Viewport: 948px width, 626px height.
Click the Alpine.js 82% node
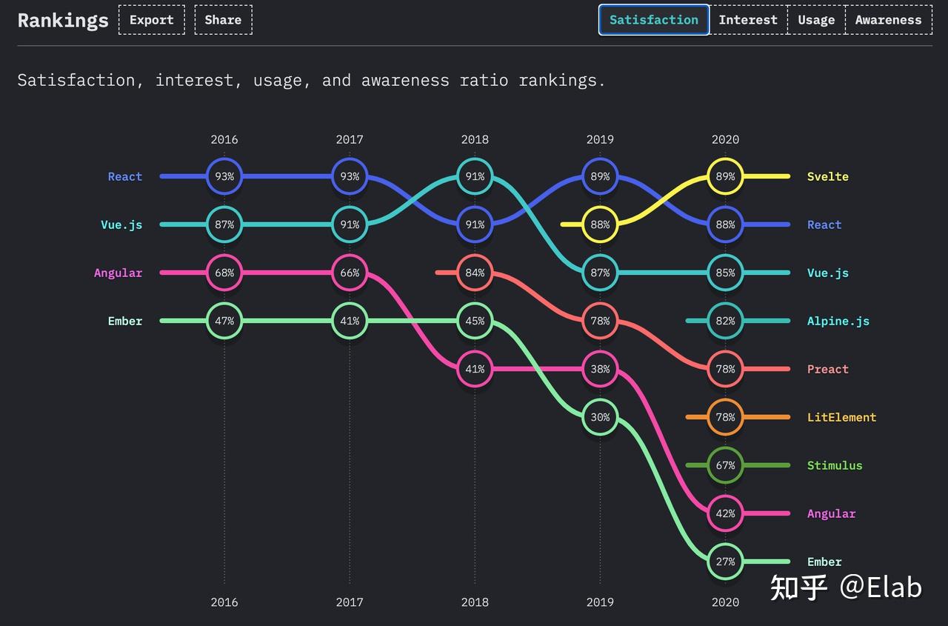(725, 321)
